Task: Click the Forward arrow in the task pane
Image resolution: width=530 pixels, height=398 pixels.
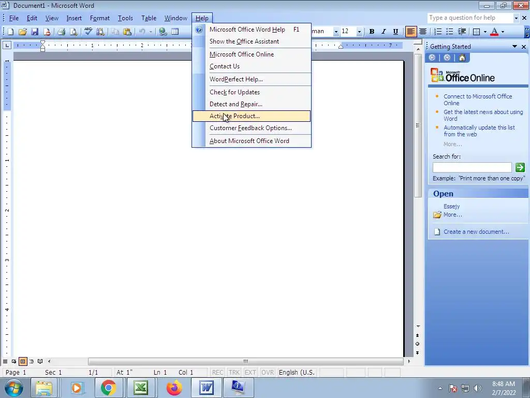Action: tap(447, 58)
